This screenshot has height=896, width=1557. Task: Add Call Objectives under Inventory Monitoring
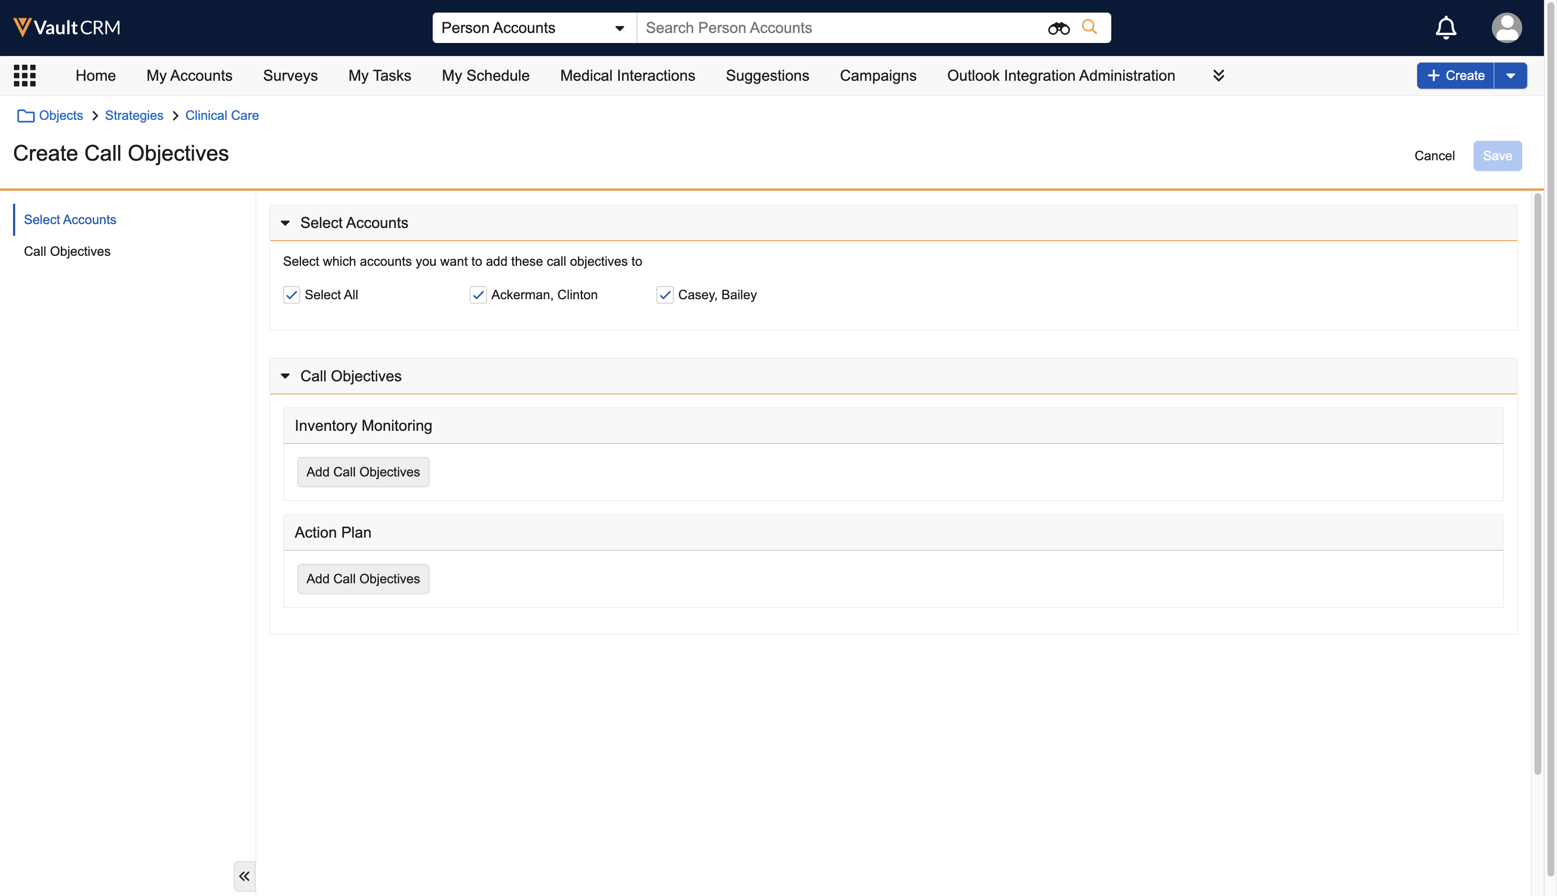[x=363, y=472]
